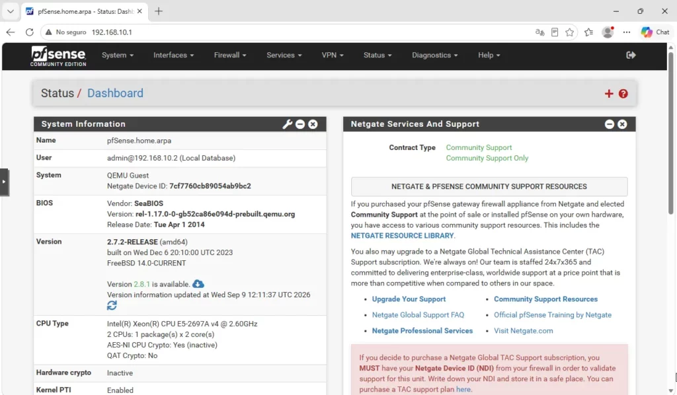Open the NETGATE RESOURCE LIBRARY link
This screenshot has width=677, height=395.
click(x=402, y=236)
